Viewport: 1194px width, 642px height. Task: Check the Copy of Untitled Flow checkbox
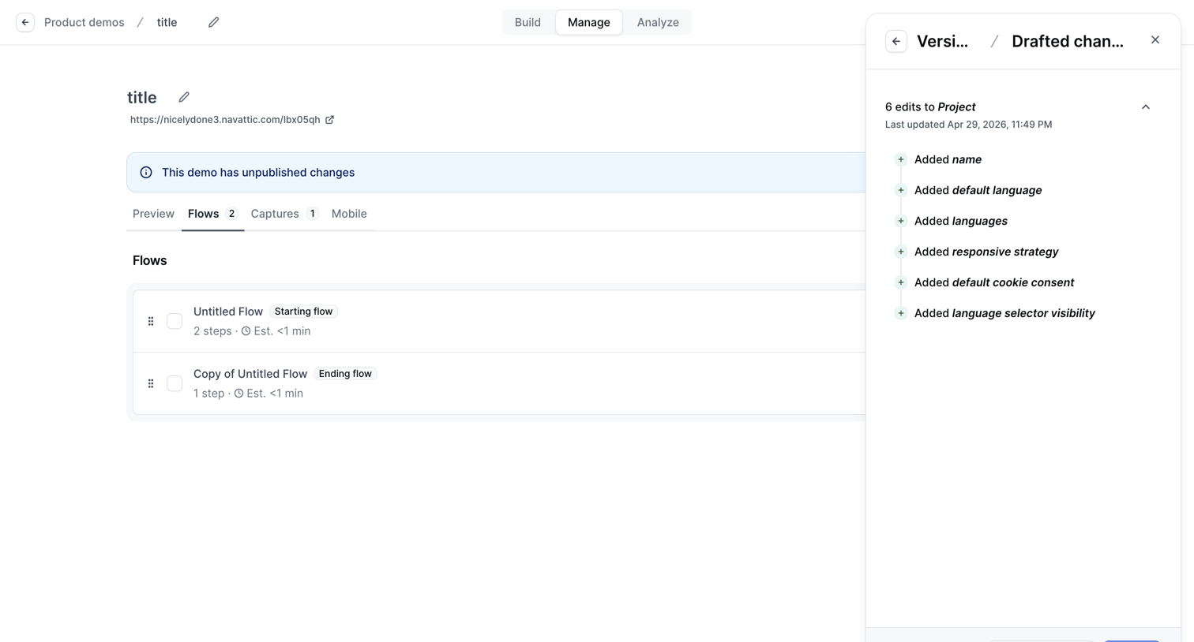tap(175, 383)
